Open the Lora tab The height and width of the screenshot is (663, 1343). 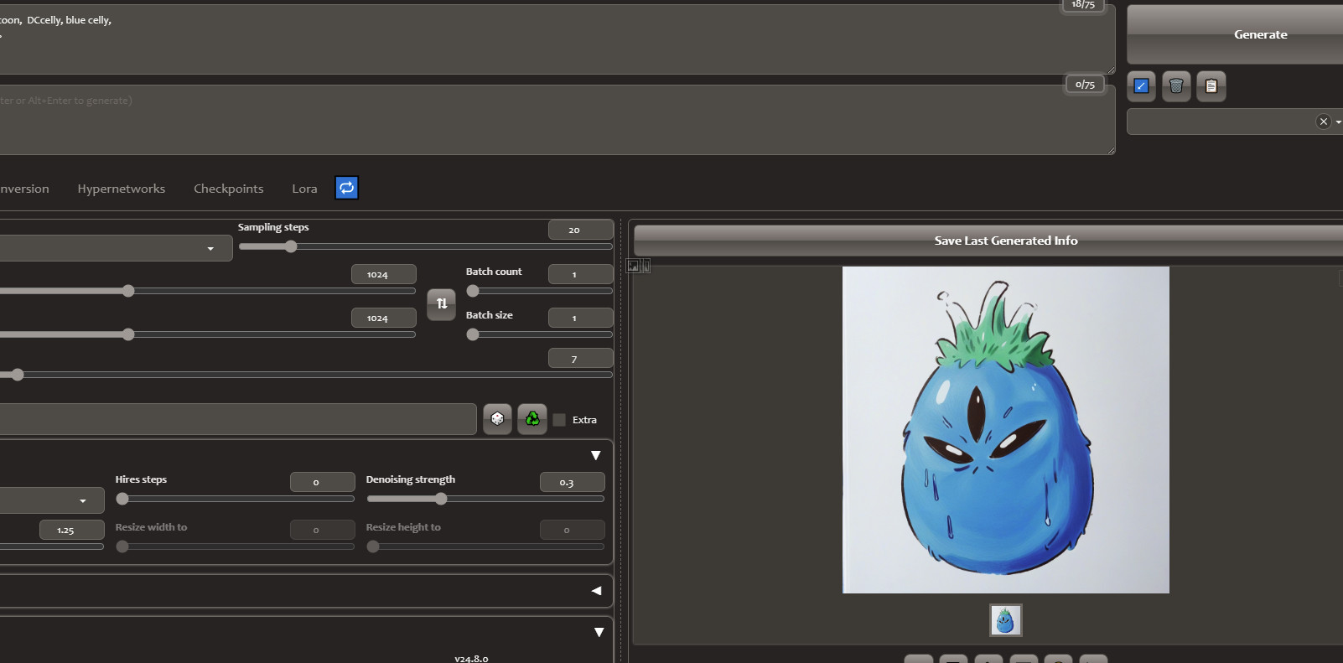pos(304,189)
